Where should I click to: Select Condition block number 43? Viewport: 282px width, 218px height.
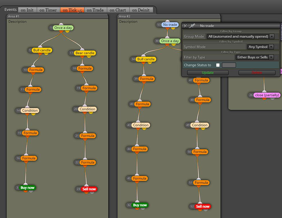tap(141, 125)
